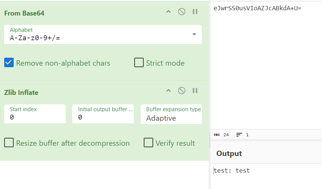Click the input character count icon

(x=217, y=135)
